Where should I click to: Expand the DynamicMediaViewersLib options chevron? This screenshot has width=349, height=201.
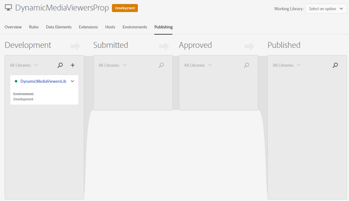point(72,81)
